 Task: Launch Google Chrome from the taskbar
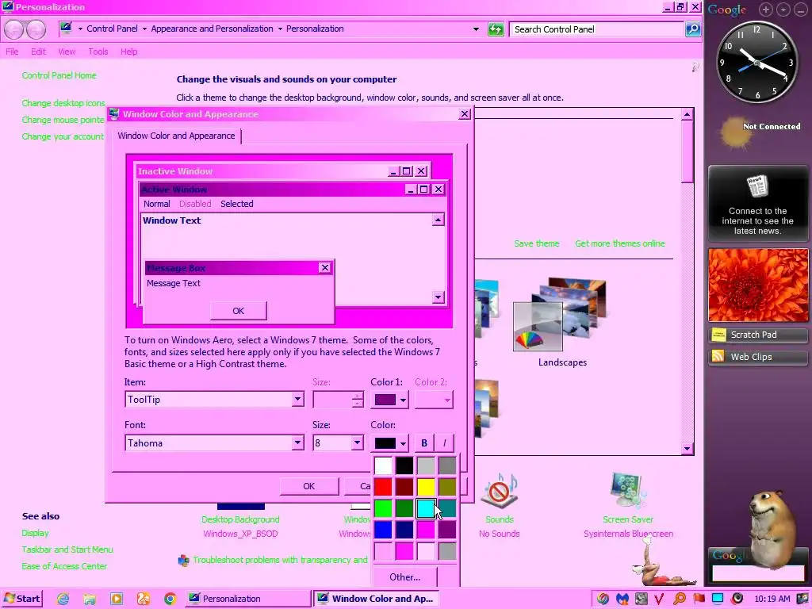[x=170, y=599]
